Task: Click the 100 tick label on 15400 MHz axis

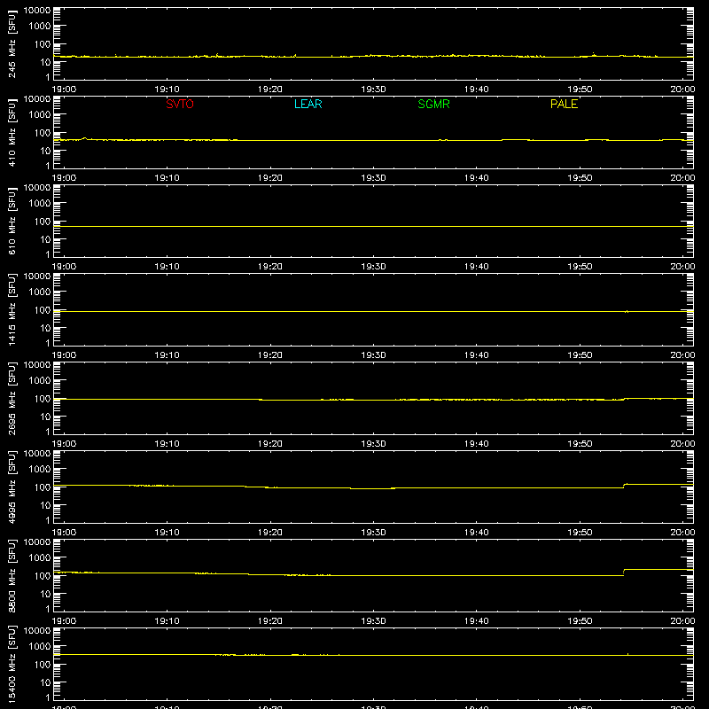Action: pyautogui.click(x=43, y=665)
